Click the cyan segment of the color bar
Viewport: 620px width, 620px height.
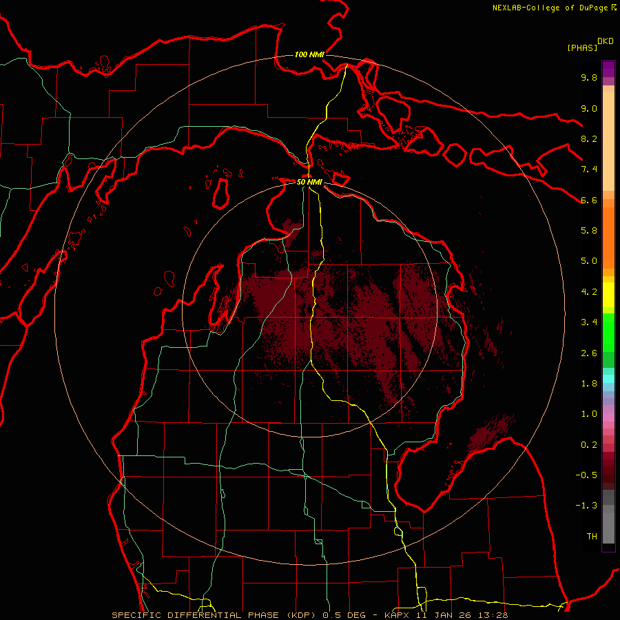tap(608, 379)
